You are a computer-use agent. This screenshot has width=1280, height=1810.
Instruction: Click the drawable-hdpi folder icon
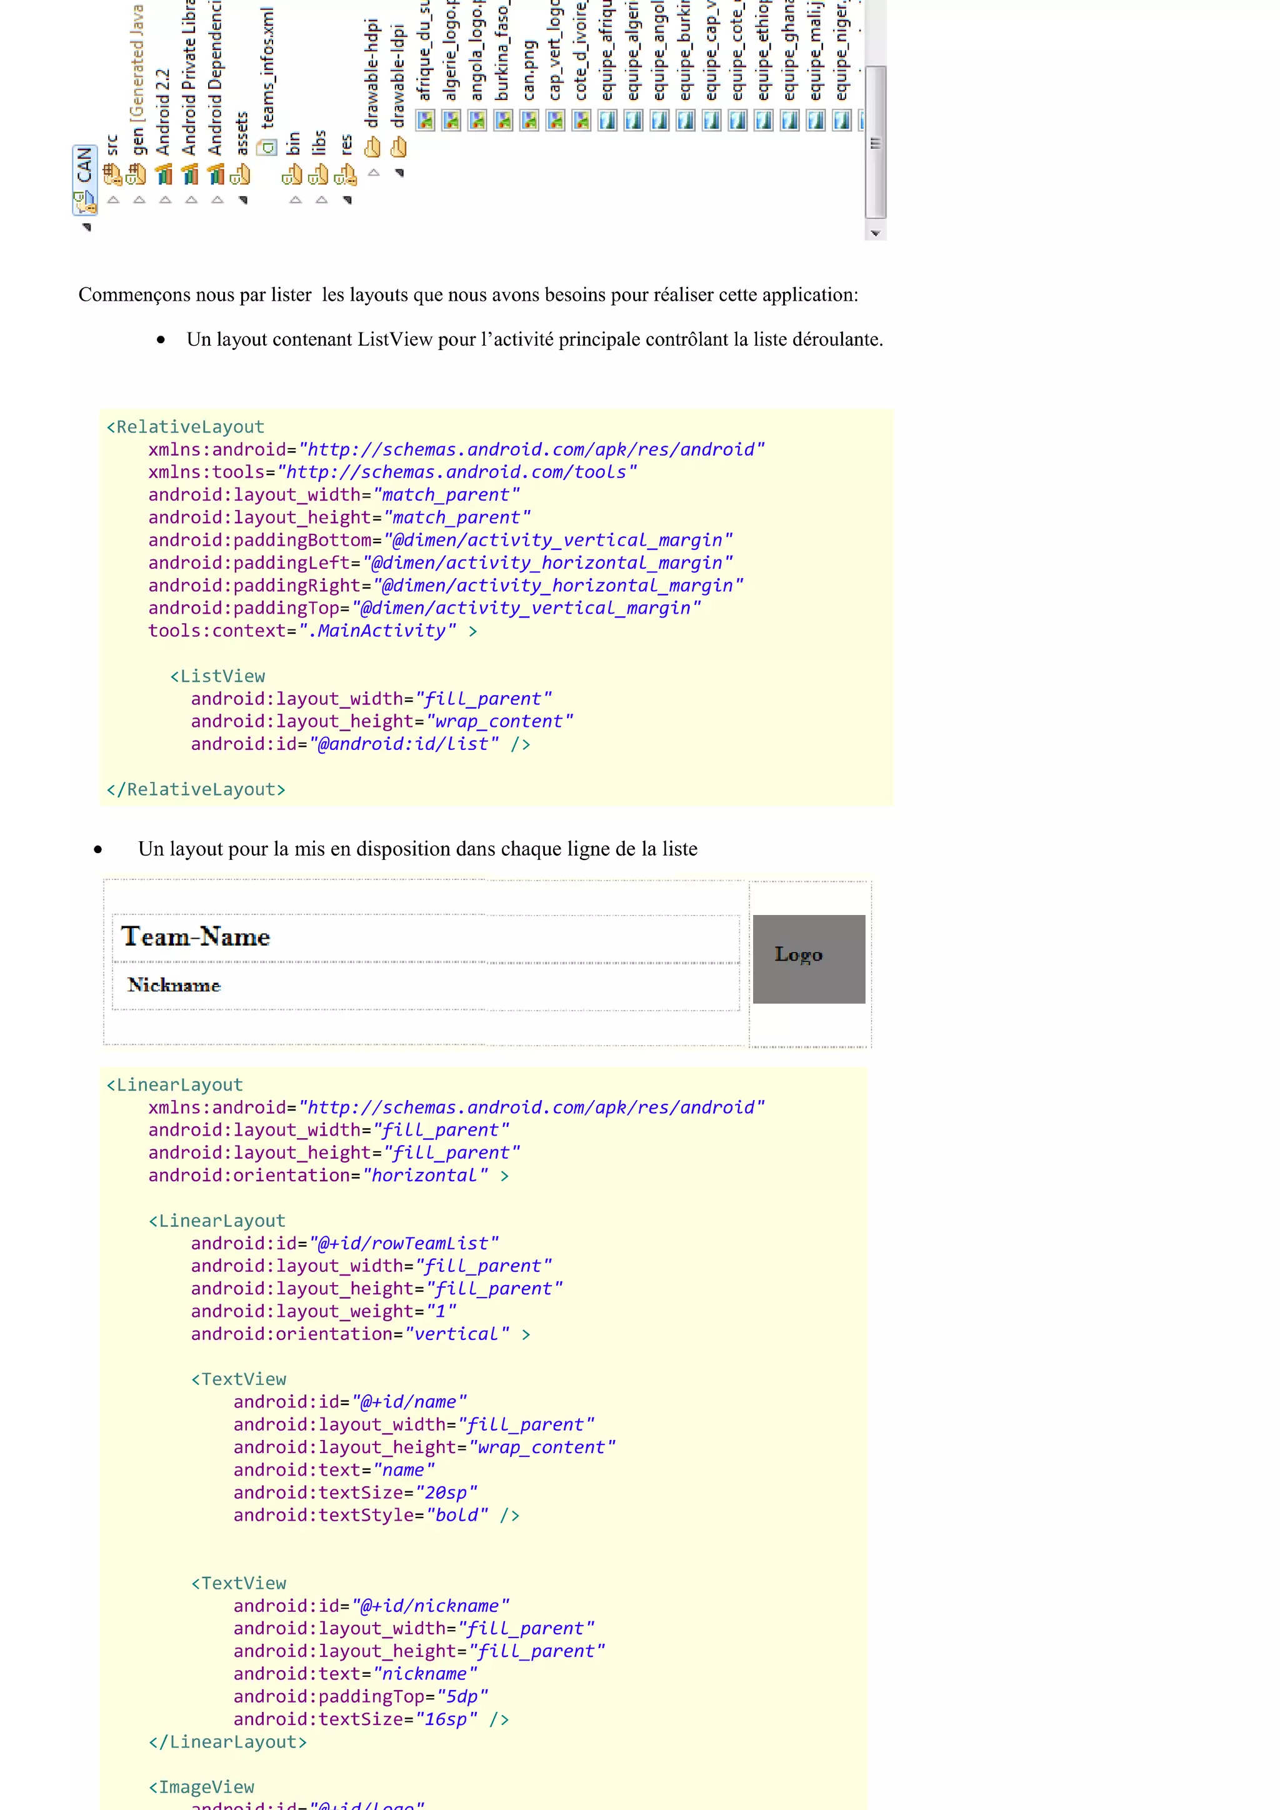click(x=372, y=147)
